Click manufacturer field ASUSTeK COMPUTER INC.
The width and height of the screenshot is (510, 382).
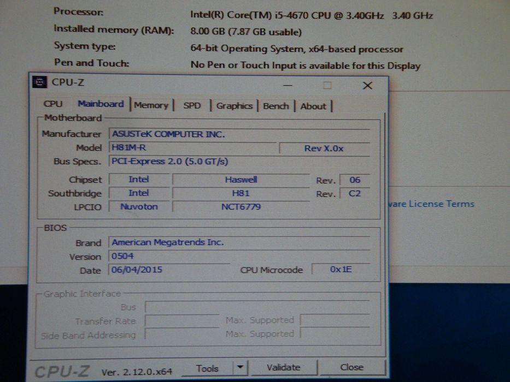tap(239, 134)
